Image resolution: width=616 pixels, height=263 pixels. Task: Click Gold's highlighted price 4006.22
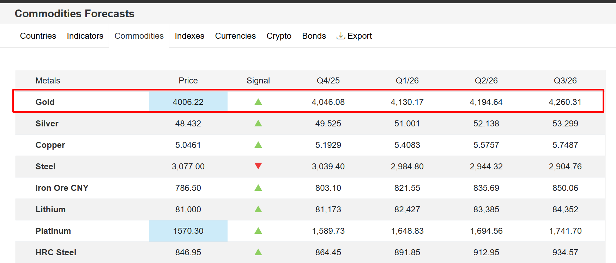[188, 102]
